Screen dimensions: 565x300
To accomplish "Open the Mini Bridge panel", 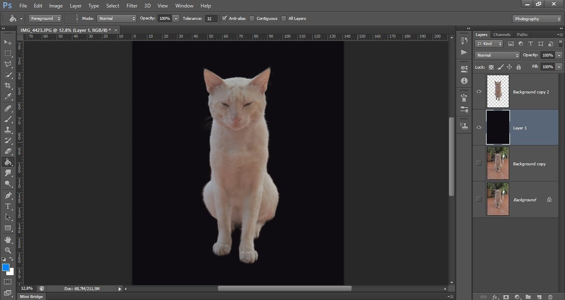I will point(31,297).
